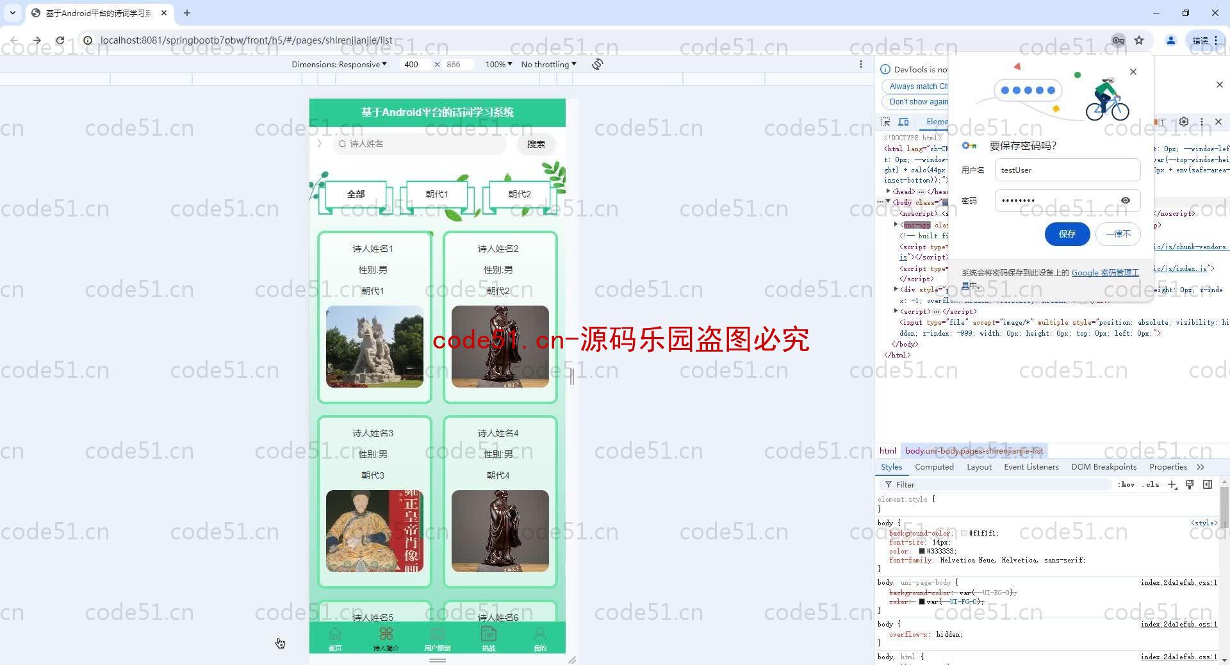Click 一律不 never save button
The height and width of the screenshot is (665, 1230).
[x=1118, y=234]
